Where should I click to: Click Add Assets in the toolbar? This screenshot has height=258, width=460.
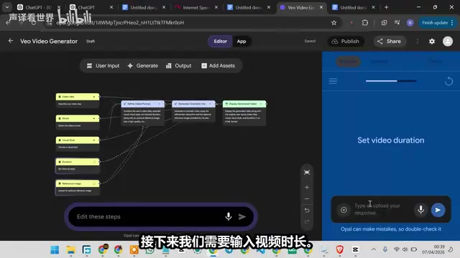coord(218,66)
